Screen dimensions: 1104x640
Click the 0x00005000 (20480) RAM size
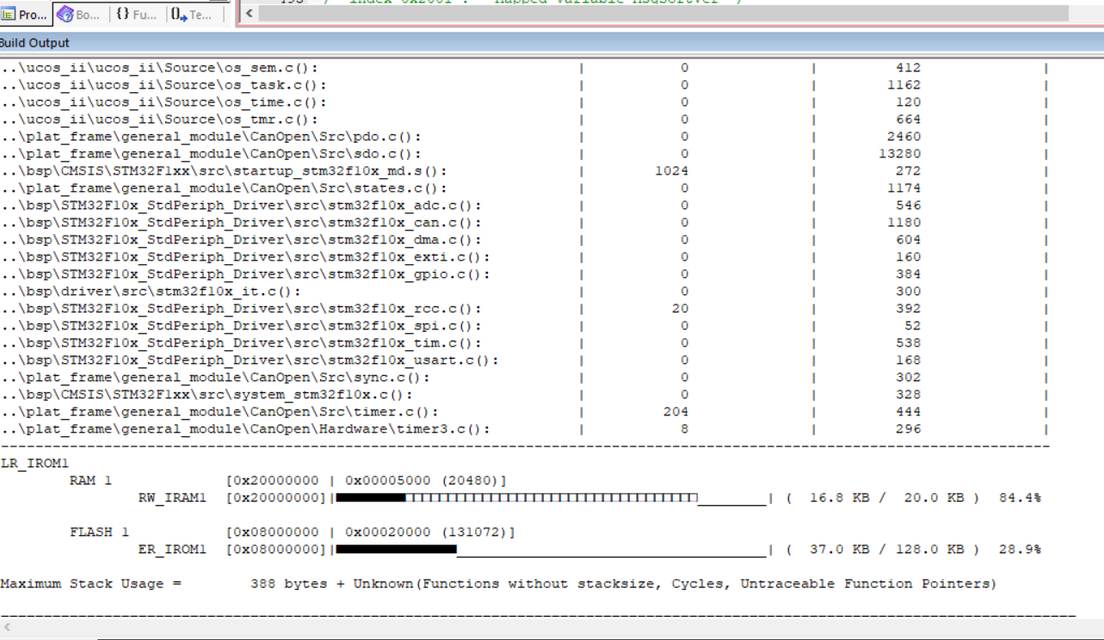tap(422, 480)
